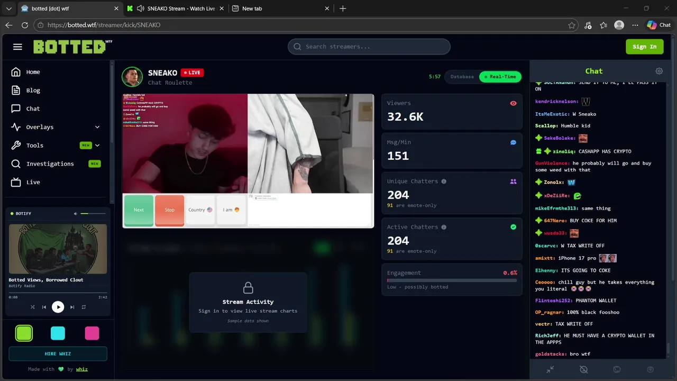Open the browser profile avatar
Viewport: 677px width, 381px height.
(x=619, y=25)
